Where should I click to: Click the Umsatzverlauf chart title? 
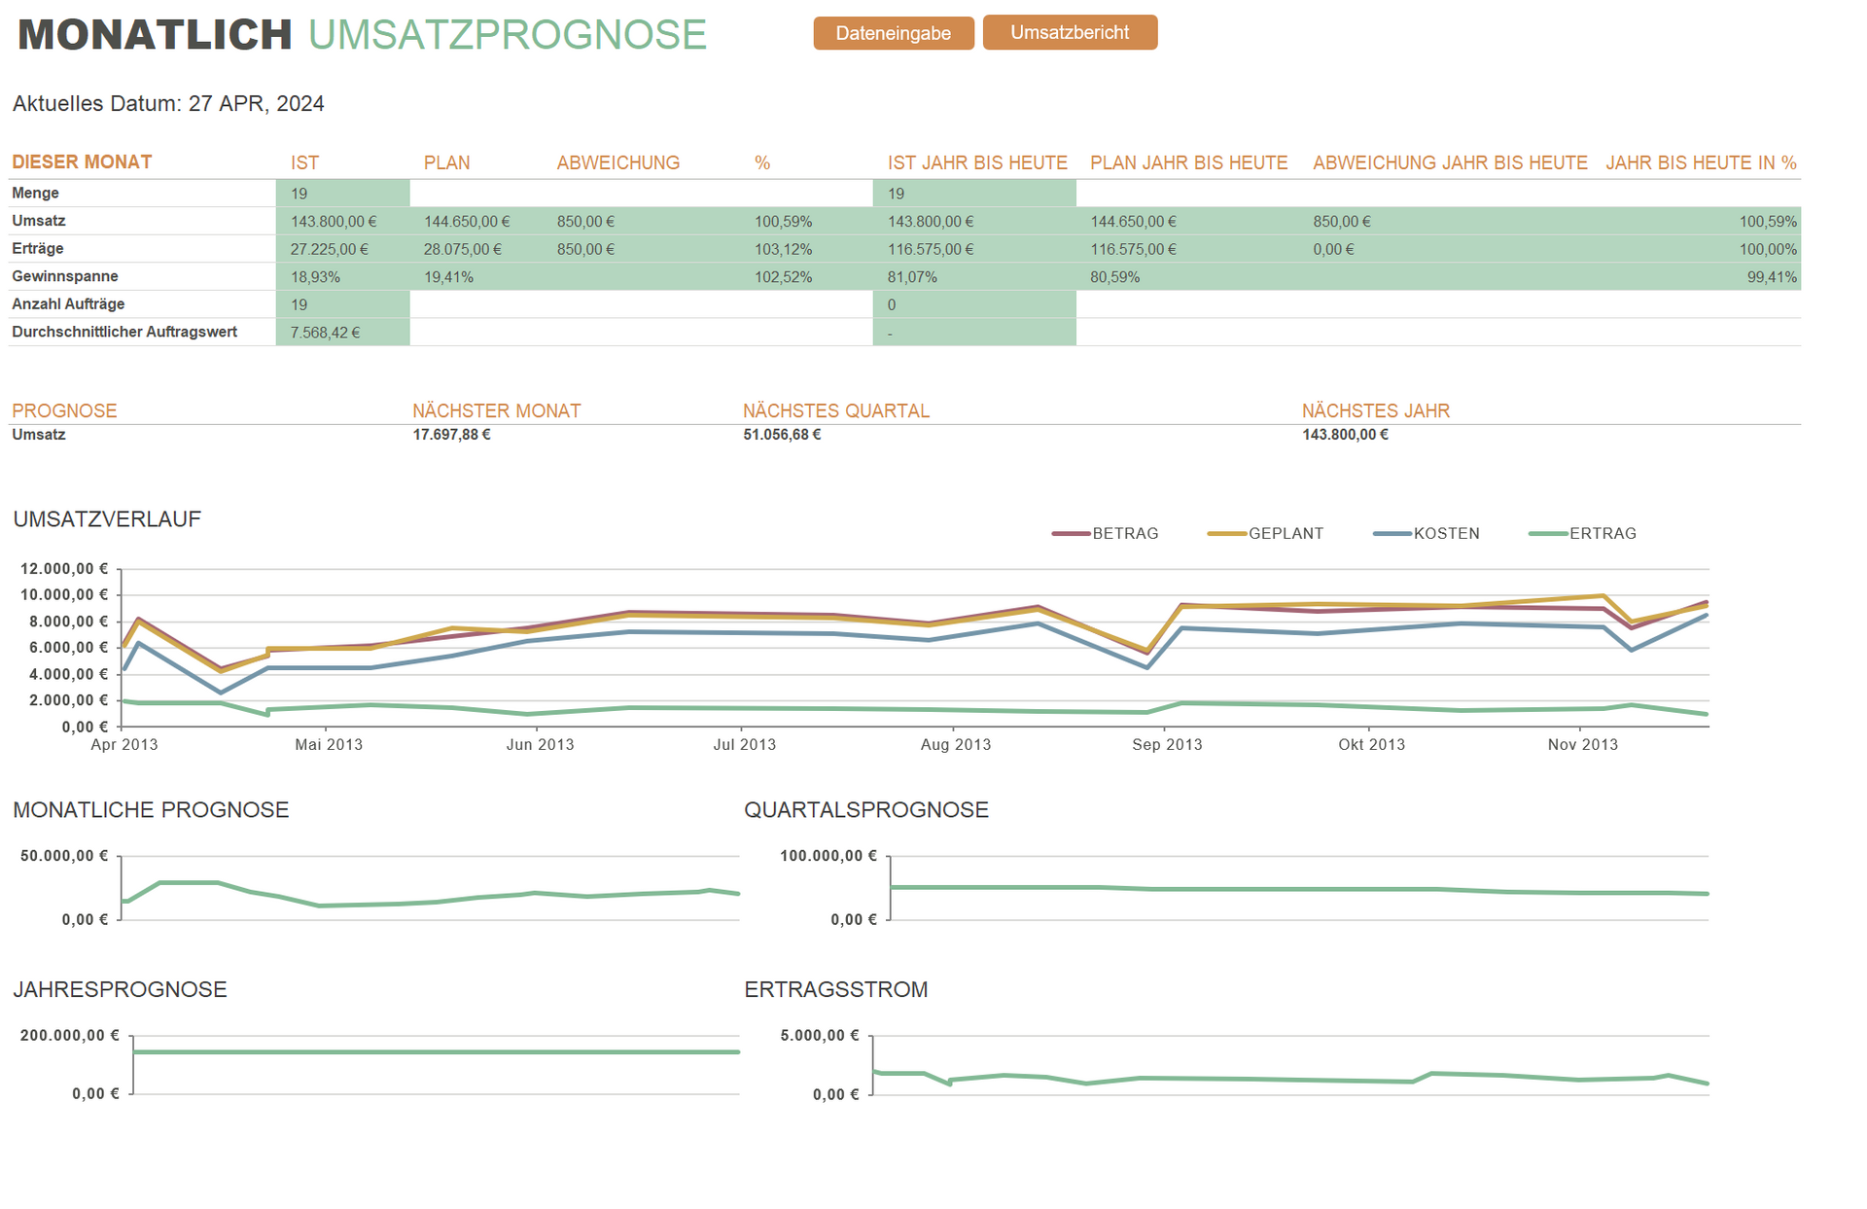coord(107,519)
